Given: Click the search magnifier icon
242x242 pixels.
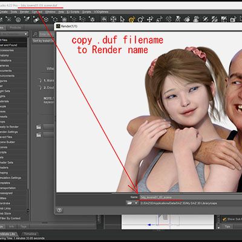Looking at the screenshot, I should click(35, 34).
